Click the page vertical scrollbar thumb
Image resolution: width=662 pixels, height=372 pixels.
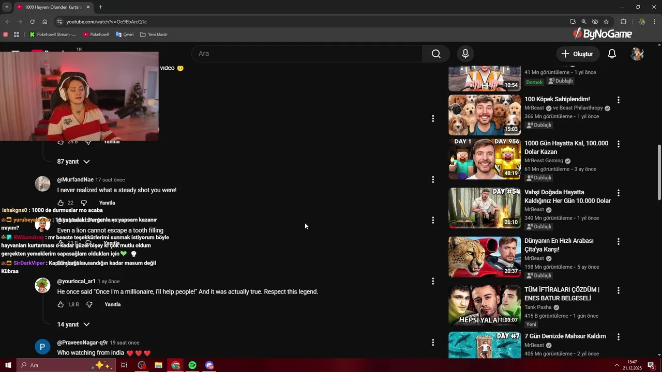click(659, 173)
